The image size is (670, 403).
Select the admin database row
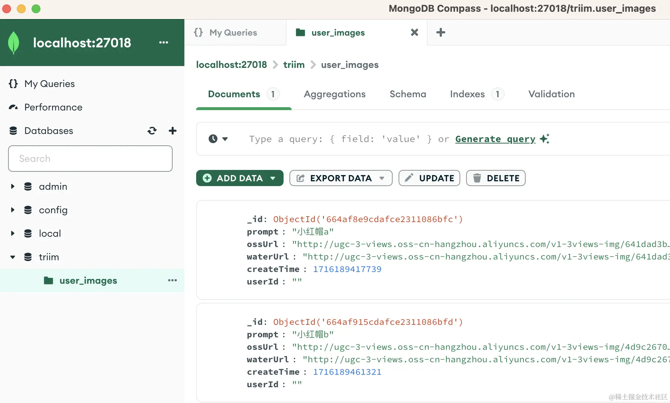click(92, 186)
